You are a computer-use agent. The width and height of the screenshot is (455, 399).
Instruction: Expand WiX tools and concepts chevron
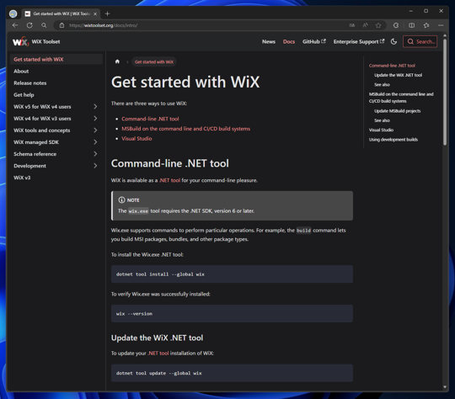pos(95,130)
